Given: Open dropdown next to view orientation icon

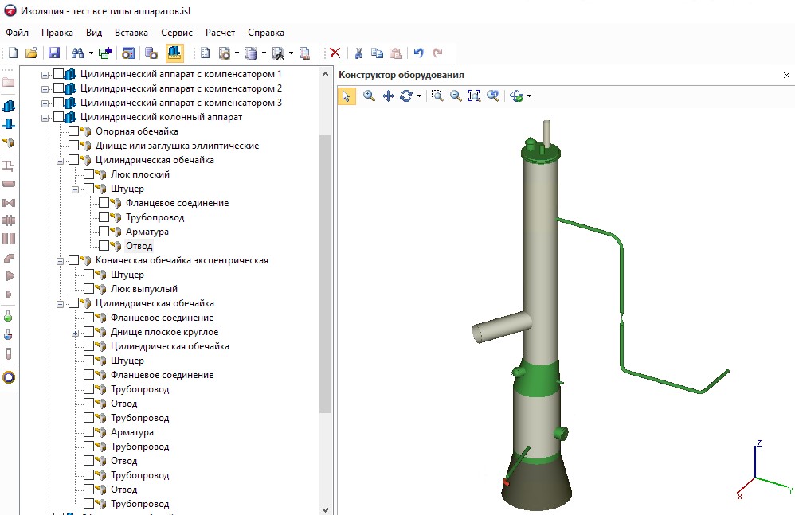Looking at the screenshot, I should pos(529,96).
